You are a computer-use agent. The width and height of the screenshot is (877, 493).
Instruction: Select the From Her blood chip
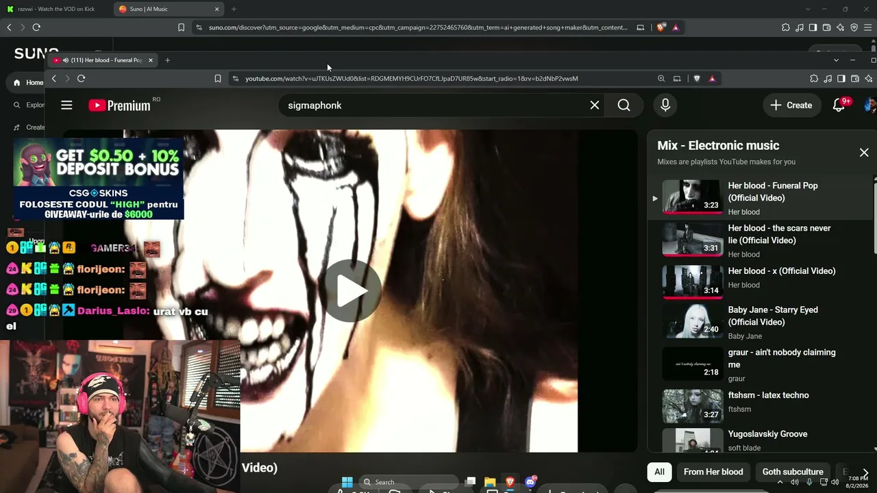(713, 472)
